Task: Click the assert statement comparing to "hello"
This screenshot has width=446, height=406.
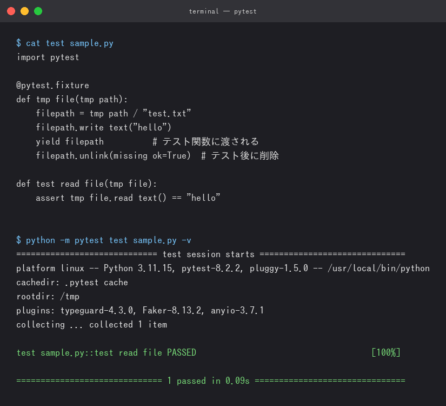Action: point(128,198)
